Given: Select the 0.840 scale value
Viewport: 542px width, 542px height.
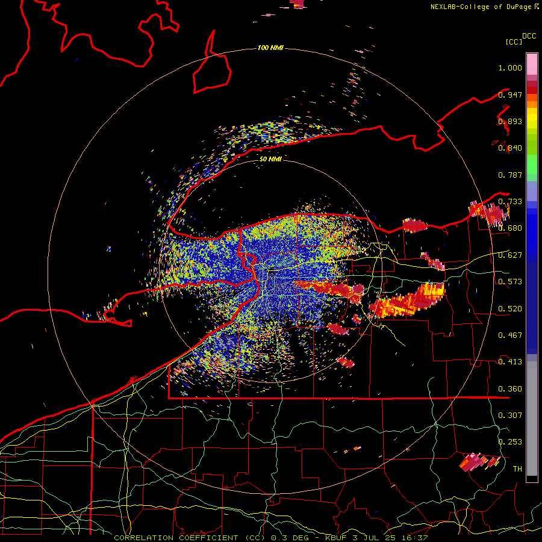Looking at the screenshot, I should click(x=510, y=148).
